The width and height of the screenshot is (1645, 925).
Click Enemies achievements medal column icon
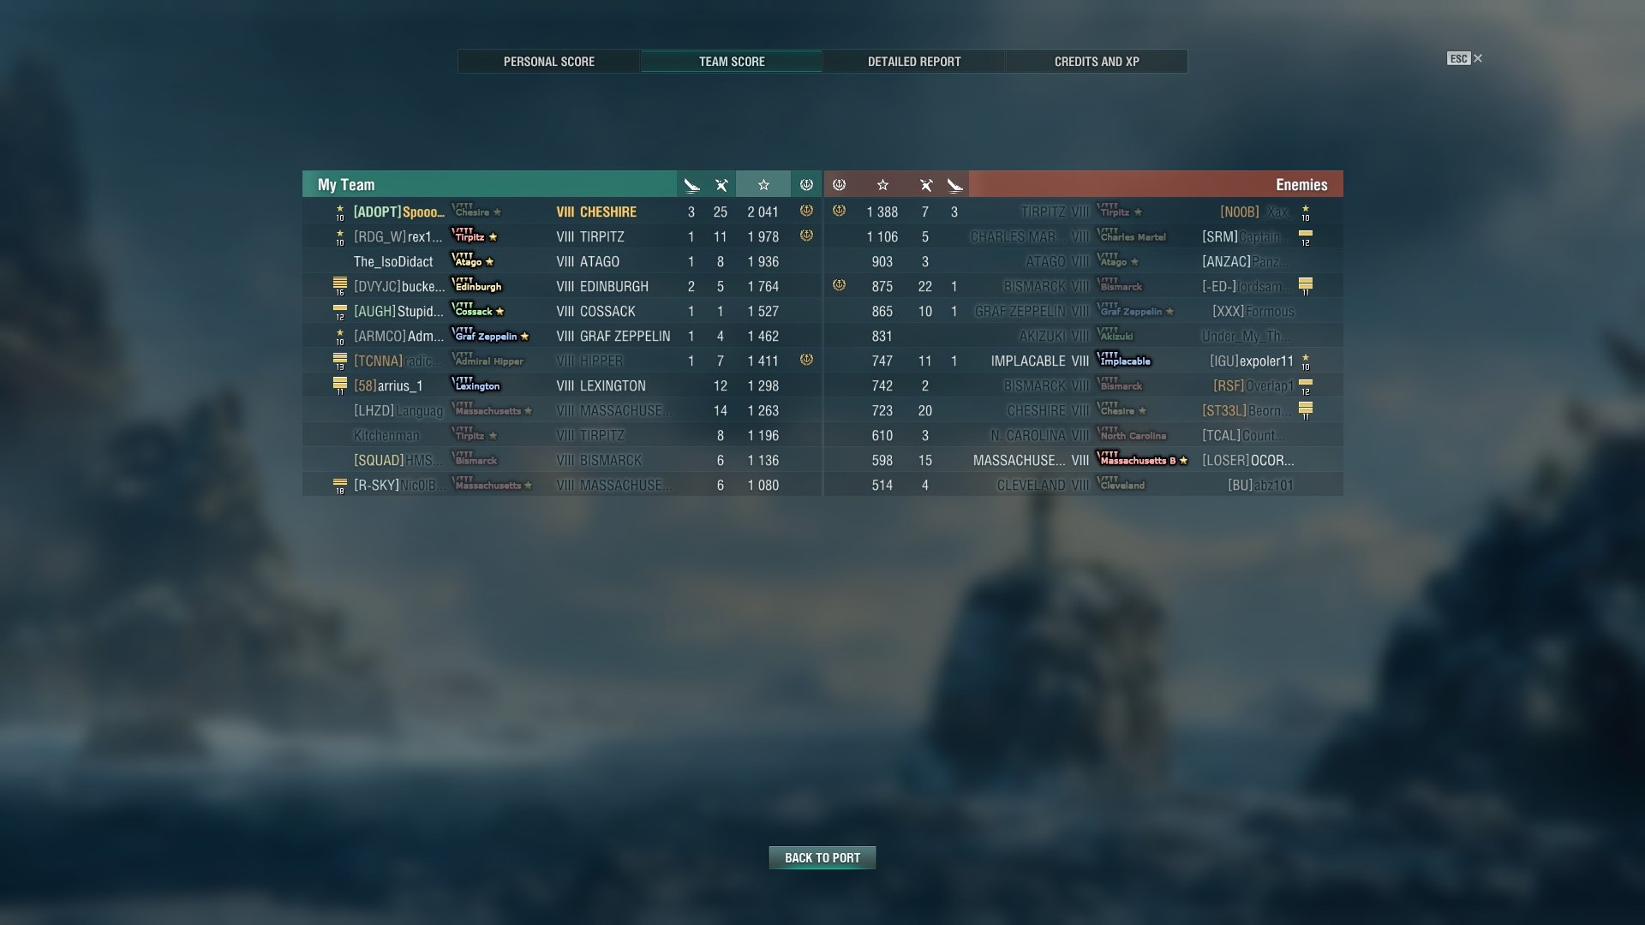coord(840,185)
